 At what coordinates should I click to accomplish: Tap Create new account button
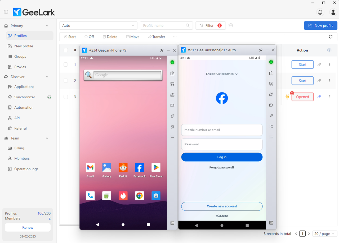coord(222,206)
